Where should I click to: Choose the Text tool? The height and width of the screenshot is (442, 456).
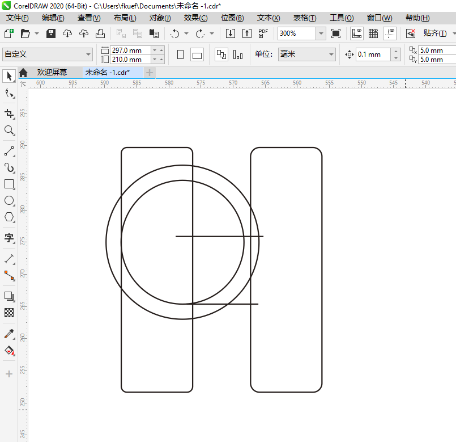click(9, 238)
